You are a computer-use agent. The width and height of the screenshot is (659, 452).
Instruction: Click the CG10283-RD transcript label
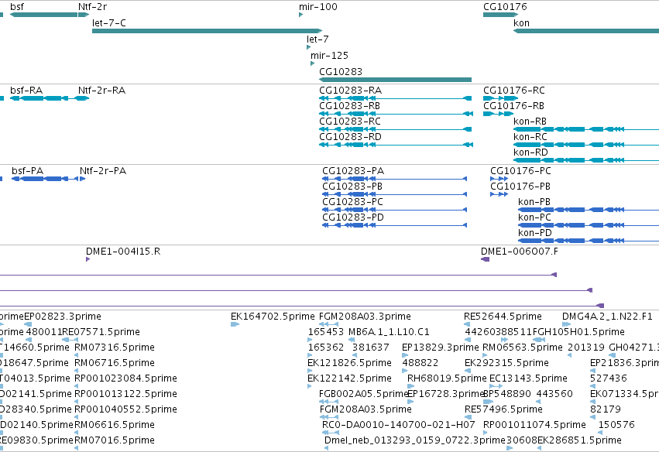pyautogui.click(x=350, y=137)
